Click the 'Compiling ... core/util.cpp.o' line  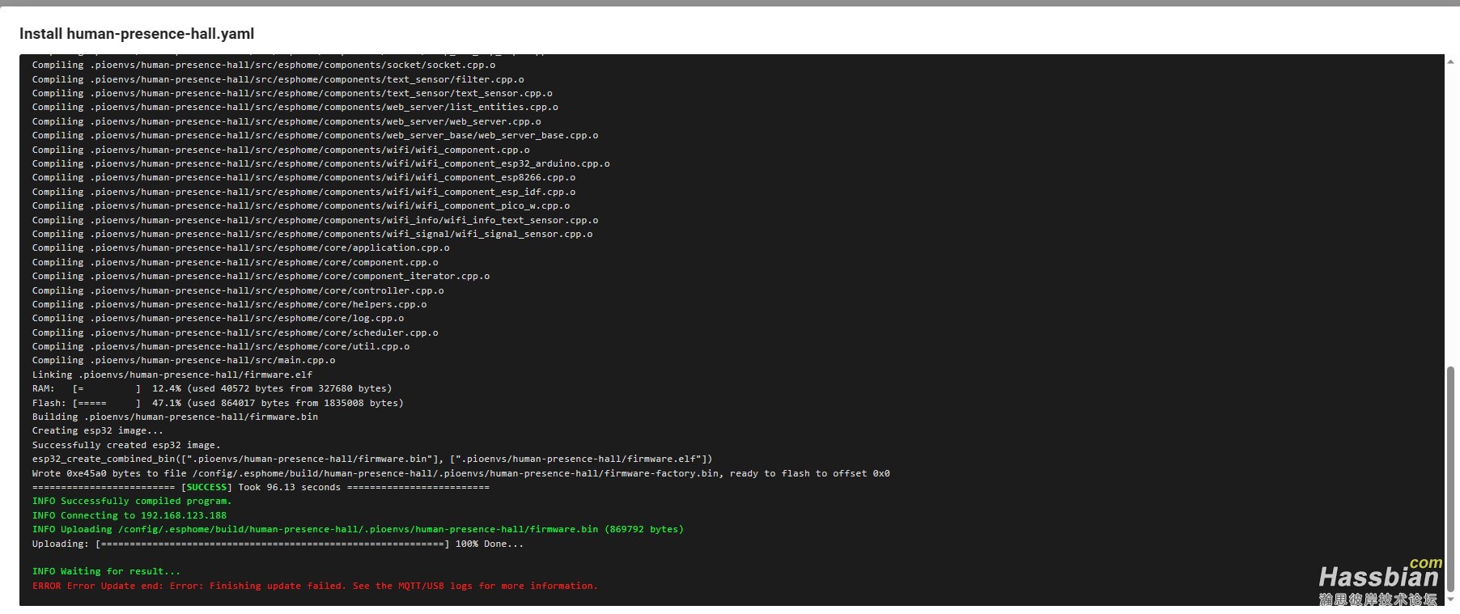(x=221, y=346)
